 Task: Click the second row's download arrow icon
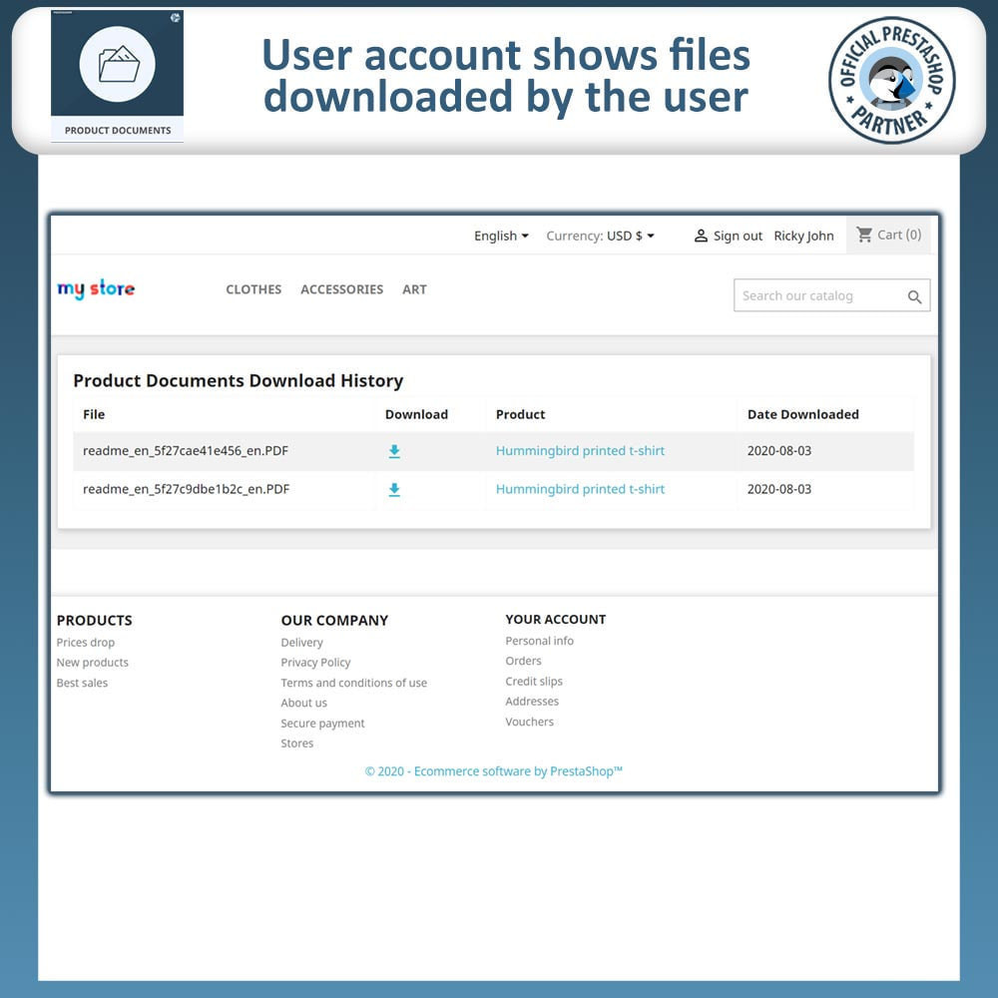(394, 489)
